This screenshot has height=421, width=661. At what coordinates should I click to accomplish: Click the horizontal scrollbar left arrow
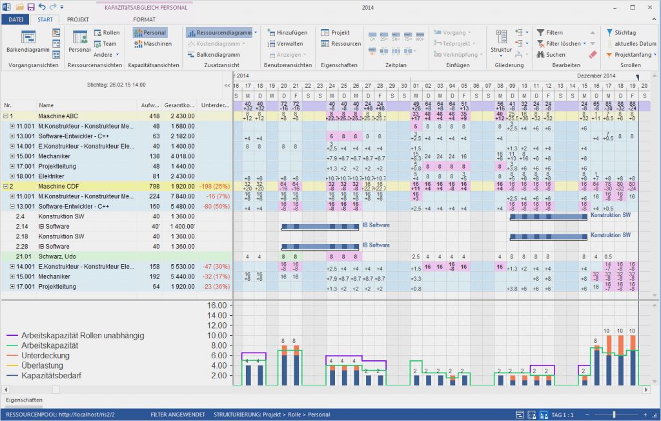pos(5,390)
